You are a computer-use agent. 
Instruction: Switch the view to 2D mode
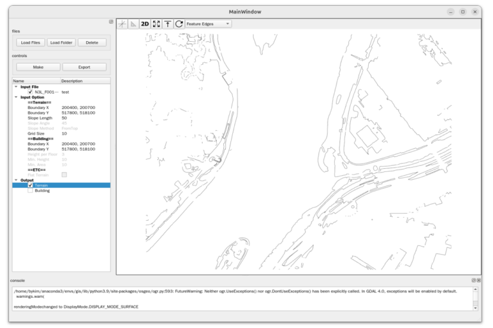point(145,24)
